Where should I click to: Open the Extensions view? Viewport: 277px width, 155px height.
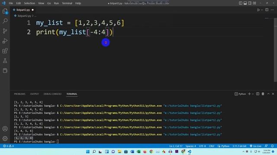click(x=5, y=51)
